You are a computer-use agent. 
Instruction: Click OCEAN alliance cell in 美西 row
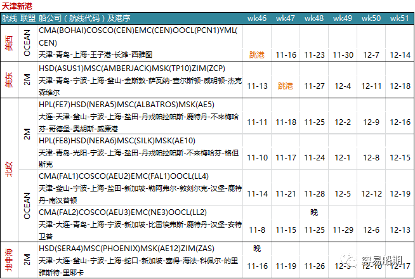tap(27, 43)
